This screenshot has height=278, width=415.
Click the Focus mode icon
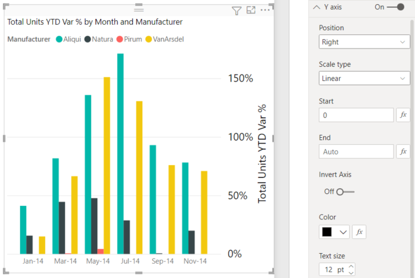click(251, 10)
